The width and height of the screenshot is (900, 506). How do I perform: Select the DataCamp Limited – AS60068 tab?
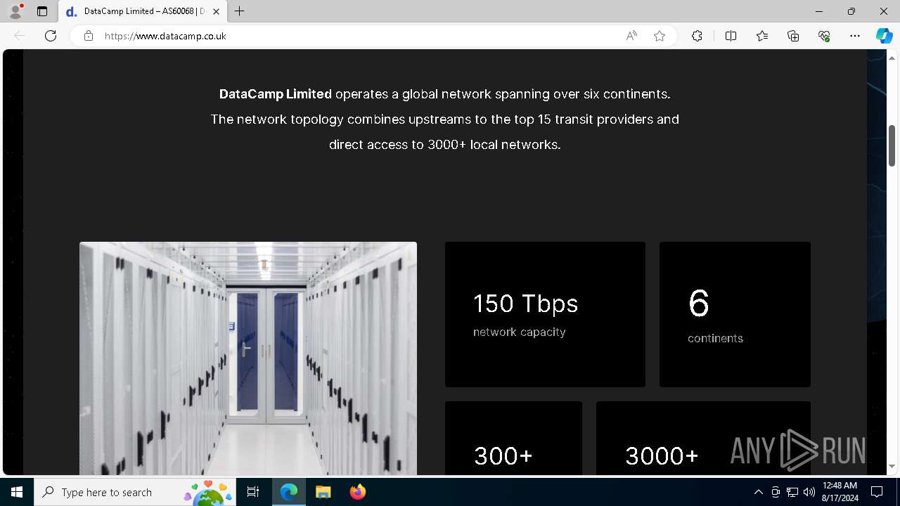143,11
